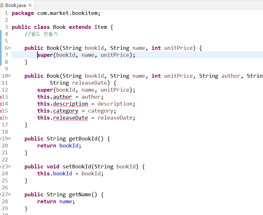Collapse the getBookId method fold at line 19
The image size is (263, 215).
(x=10, y=139)
